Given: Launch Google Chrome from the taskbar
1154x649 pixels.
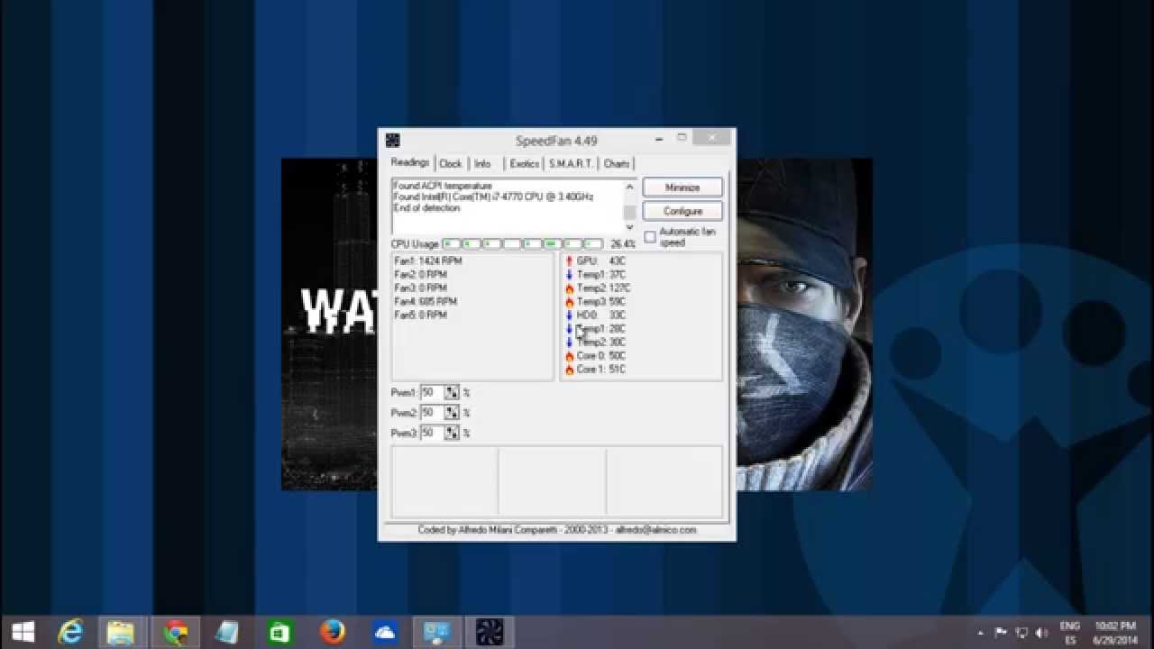Looking at the screenshot, I should pos(175,632).
